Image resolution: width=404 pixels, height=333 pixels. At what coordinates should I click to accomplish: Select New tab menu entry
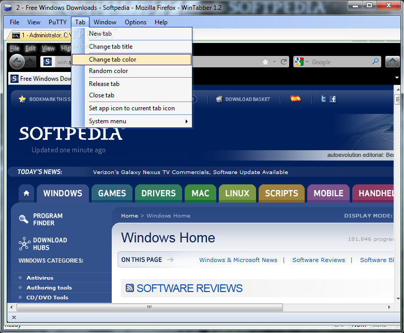click(132, 34)
